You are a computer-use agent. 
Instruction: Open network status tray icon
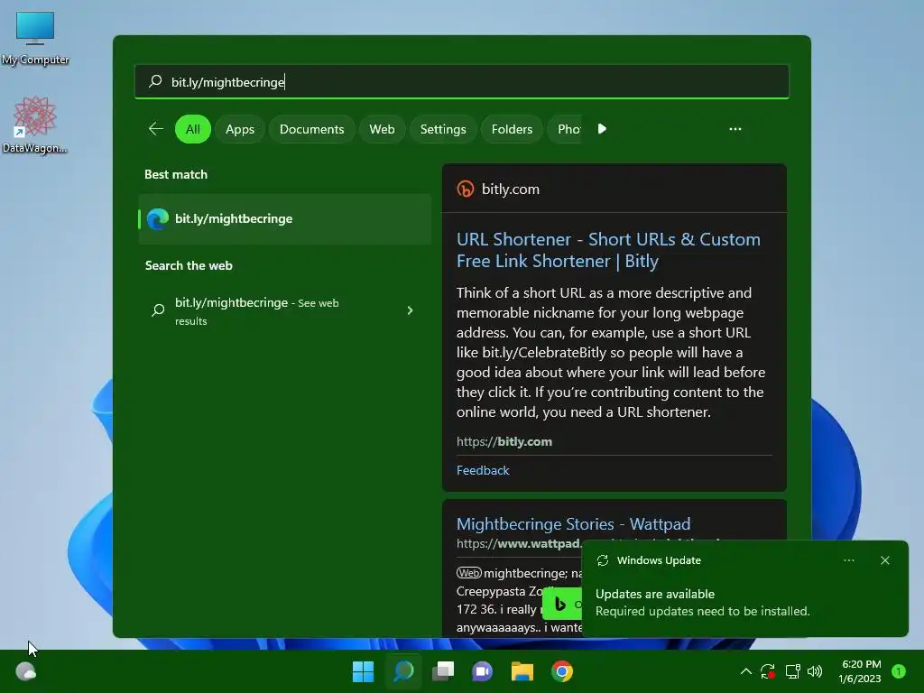[792, 671]
